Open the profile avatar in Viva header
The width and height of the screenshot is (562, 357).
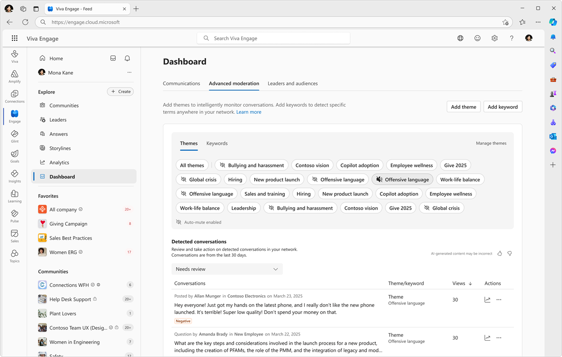tap(529, 38)
